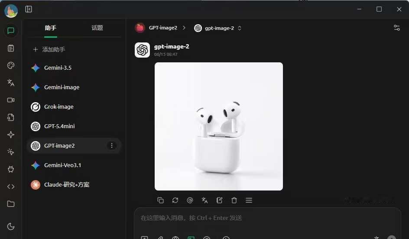Open the generated AirPods image preview
The height and width of the screenshot is (239, 409).
click(x=219, y=126)
